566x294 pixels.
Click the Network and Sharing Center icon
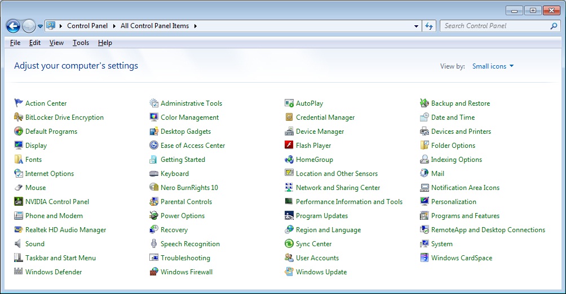(289, 188)
